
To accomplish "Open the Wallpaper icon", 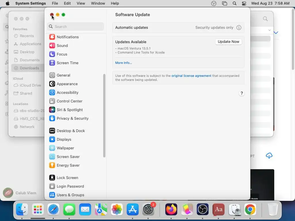I will 52,148.
